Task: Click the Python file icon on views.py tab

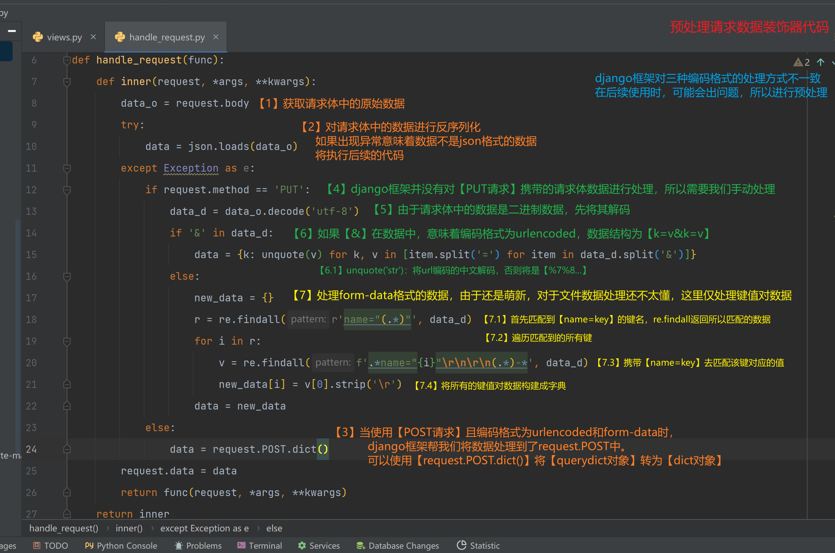Action: pyautogui.click(x=37, y=37)
